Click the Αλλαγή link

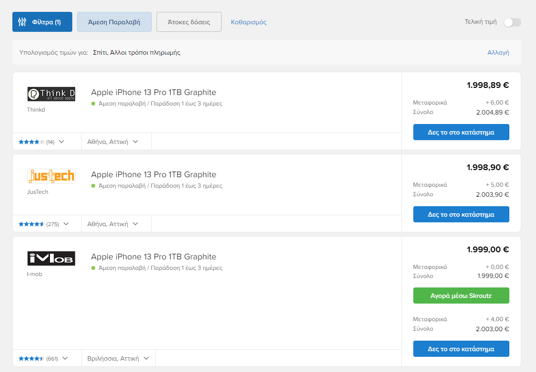click(498, 52)
